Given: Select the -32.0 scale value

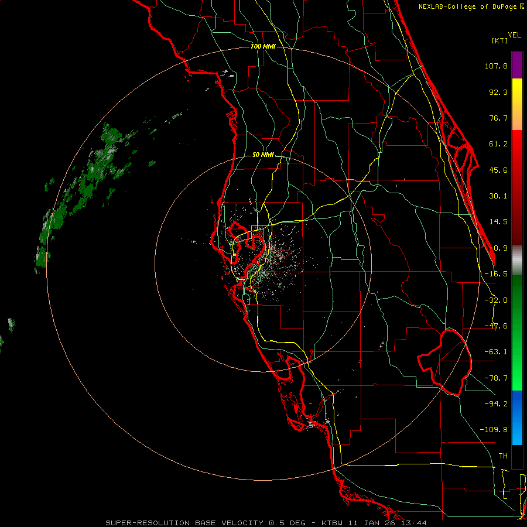Looking at the screenshot, I should [496, 300].
